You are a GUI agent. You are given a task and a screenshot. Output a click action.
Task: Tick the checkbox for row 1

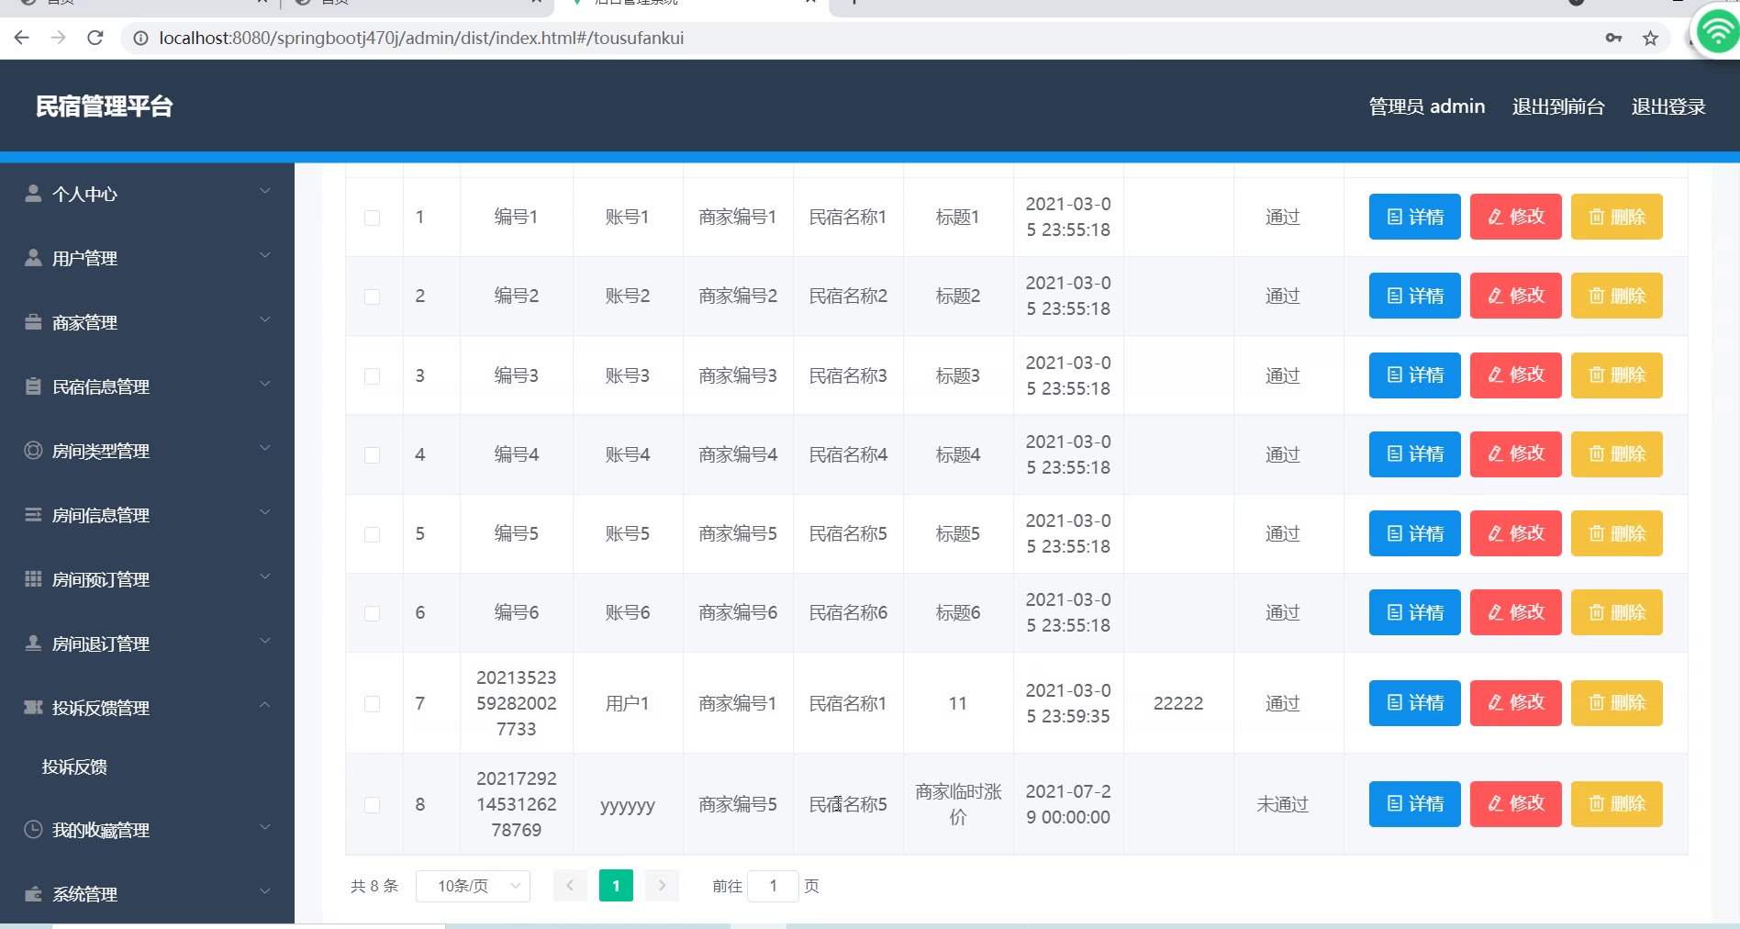point(372,218)
